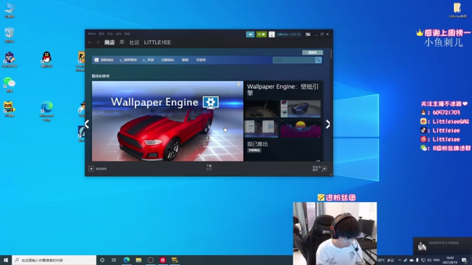Open the weather widget showing 30°C
This screenshot has height=265, width=472.
(x=386, y=260)
